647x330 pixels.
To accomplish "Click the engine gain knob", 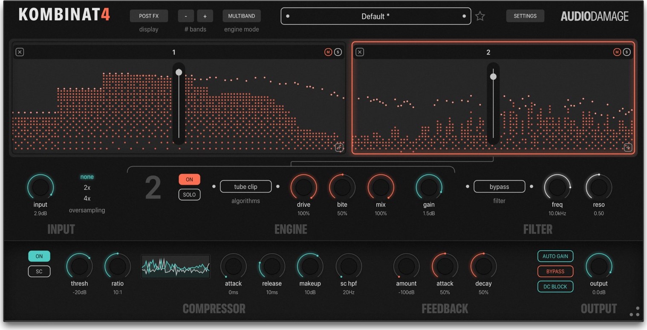I will [429, 187].
